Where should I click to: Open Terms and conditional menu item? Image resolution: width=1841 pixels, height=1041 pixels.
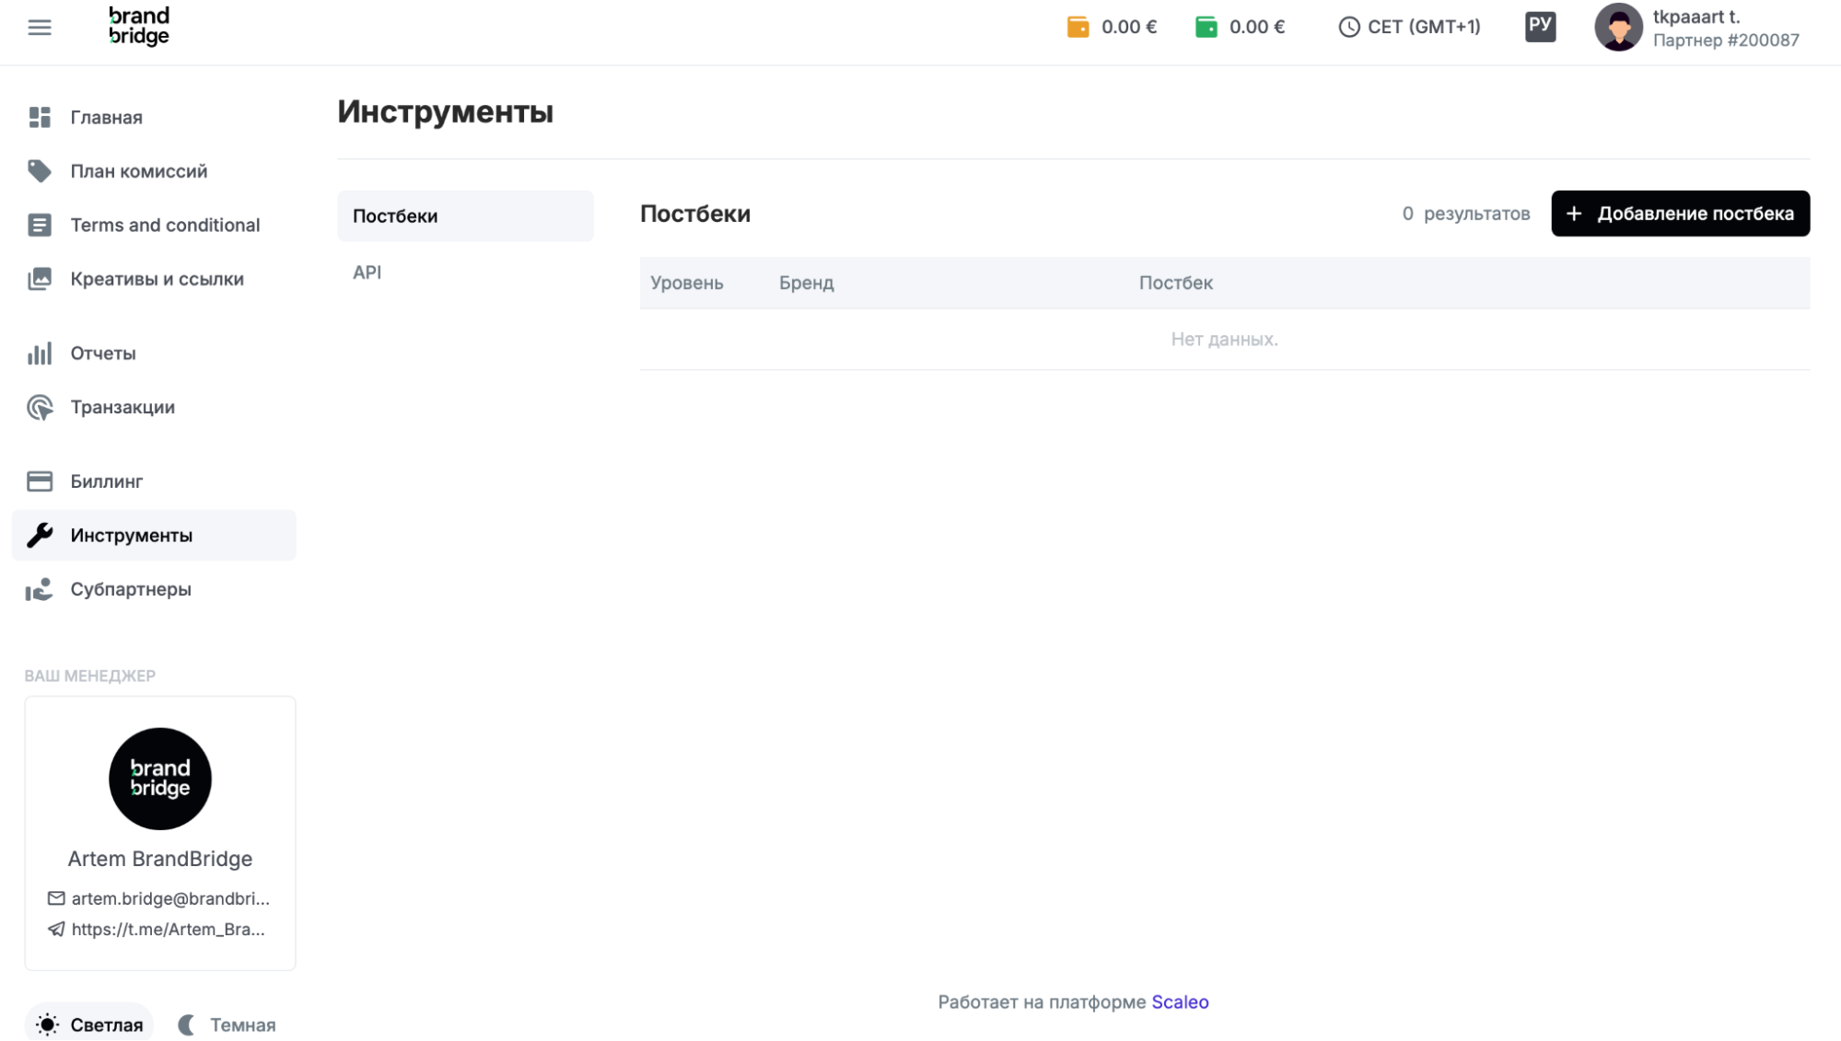tap(154, 225)
